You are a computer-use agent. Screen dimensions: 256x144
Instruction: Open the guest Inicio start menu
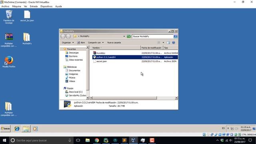pos(5,129)
